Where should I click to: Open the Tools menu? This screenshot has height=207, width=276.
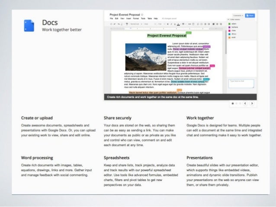click(x=143, y=19)
